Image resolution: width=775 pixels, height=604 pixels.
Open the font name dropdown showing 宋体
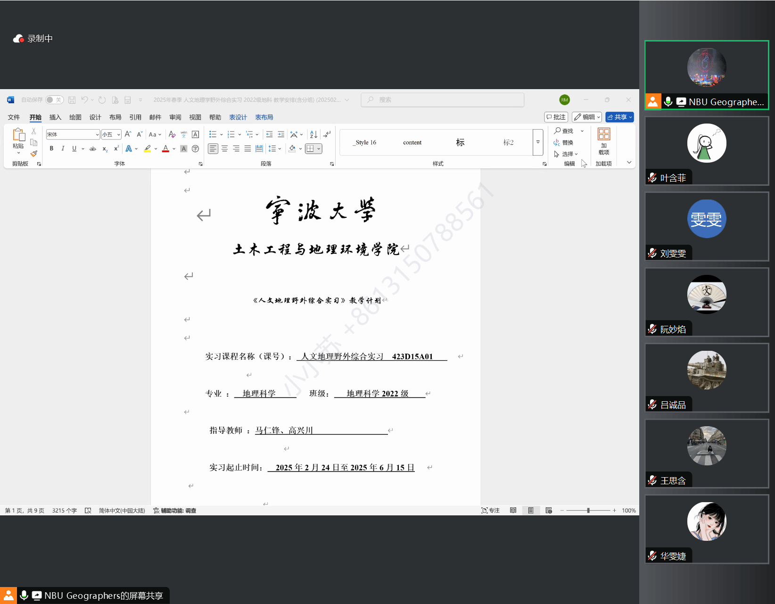[73, 134]
